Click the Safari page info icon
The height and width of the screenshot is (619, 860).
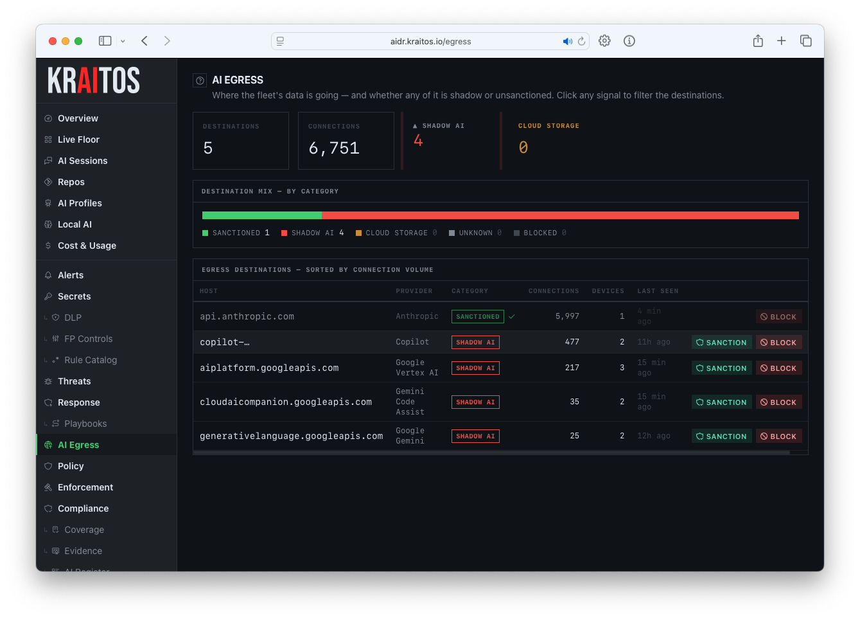click(x=629, y=41)
